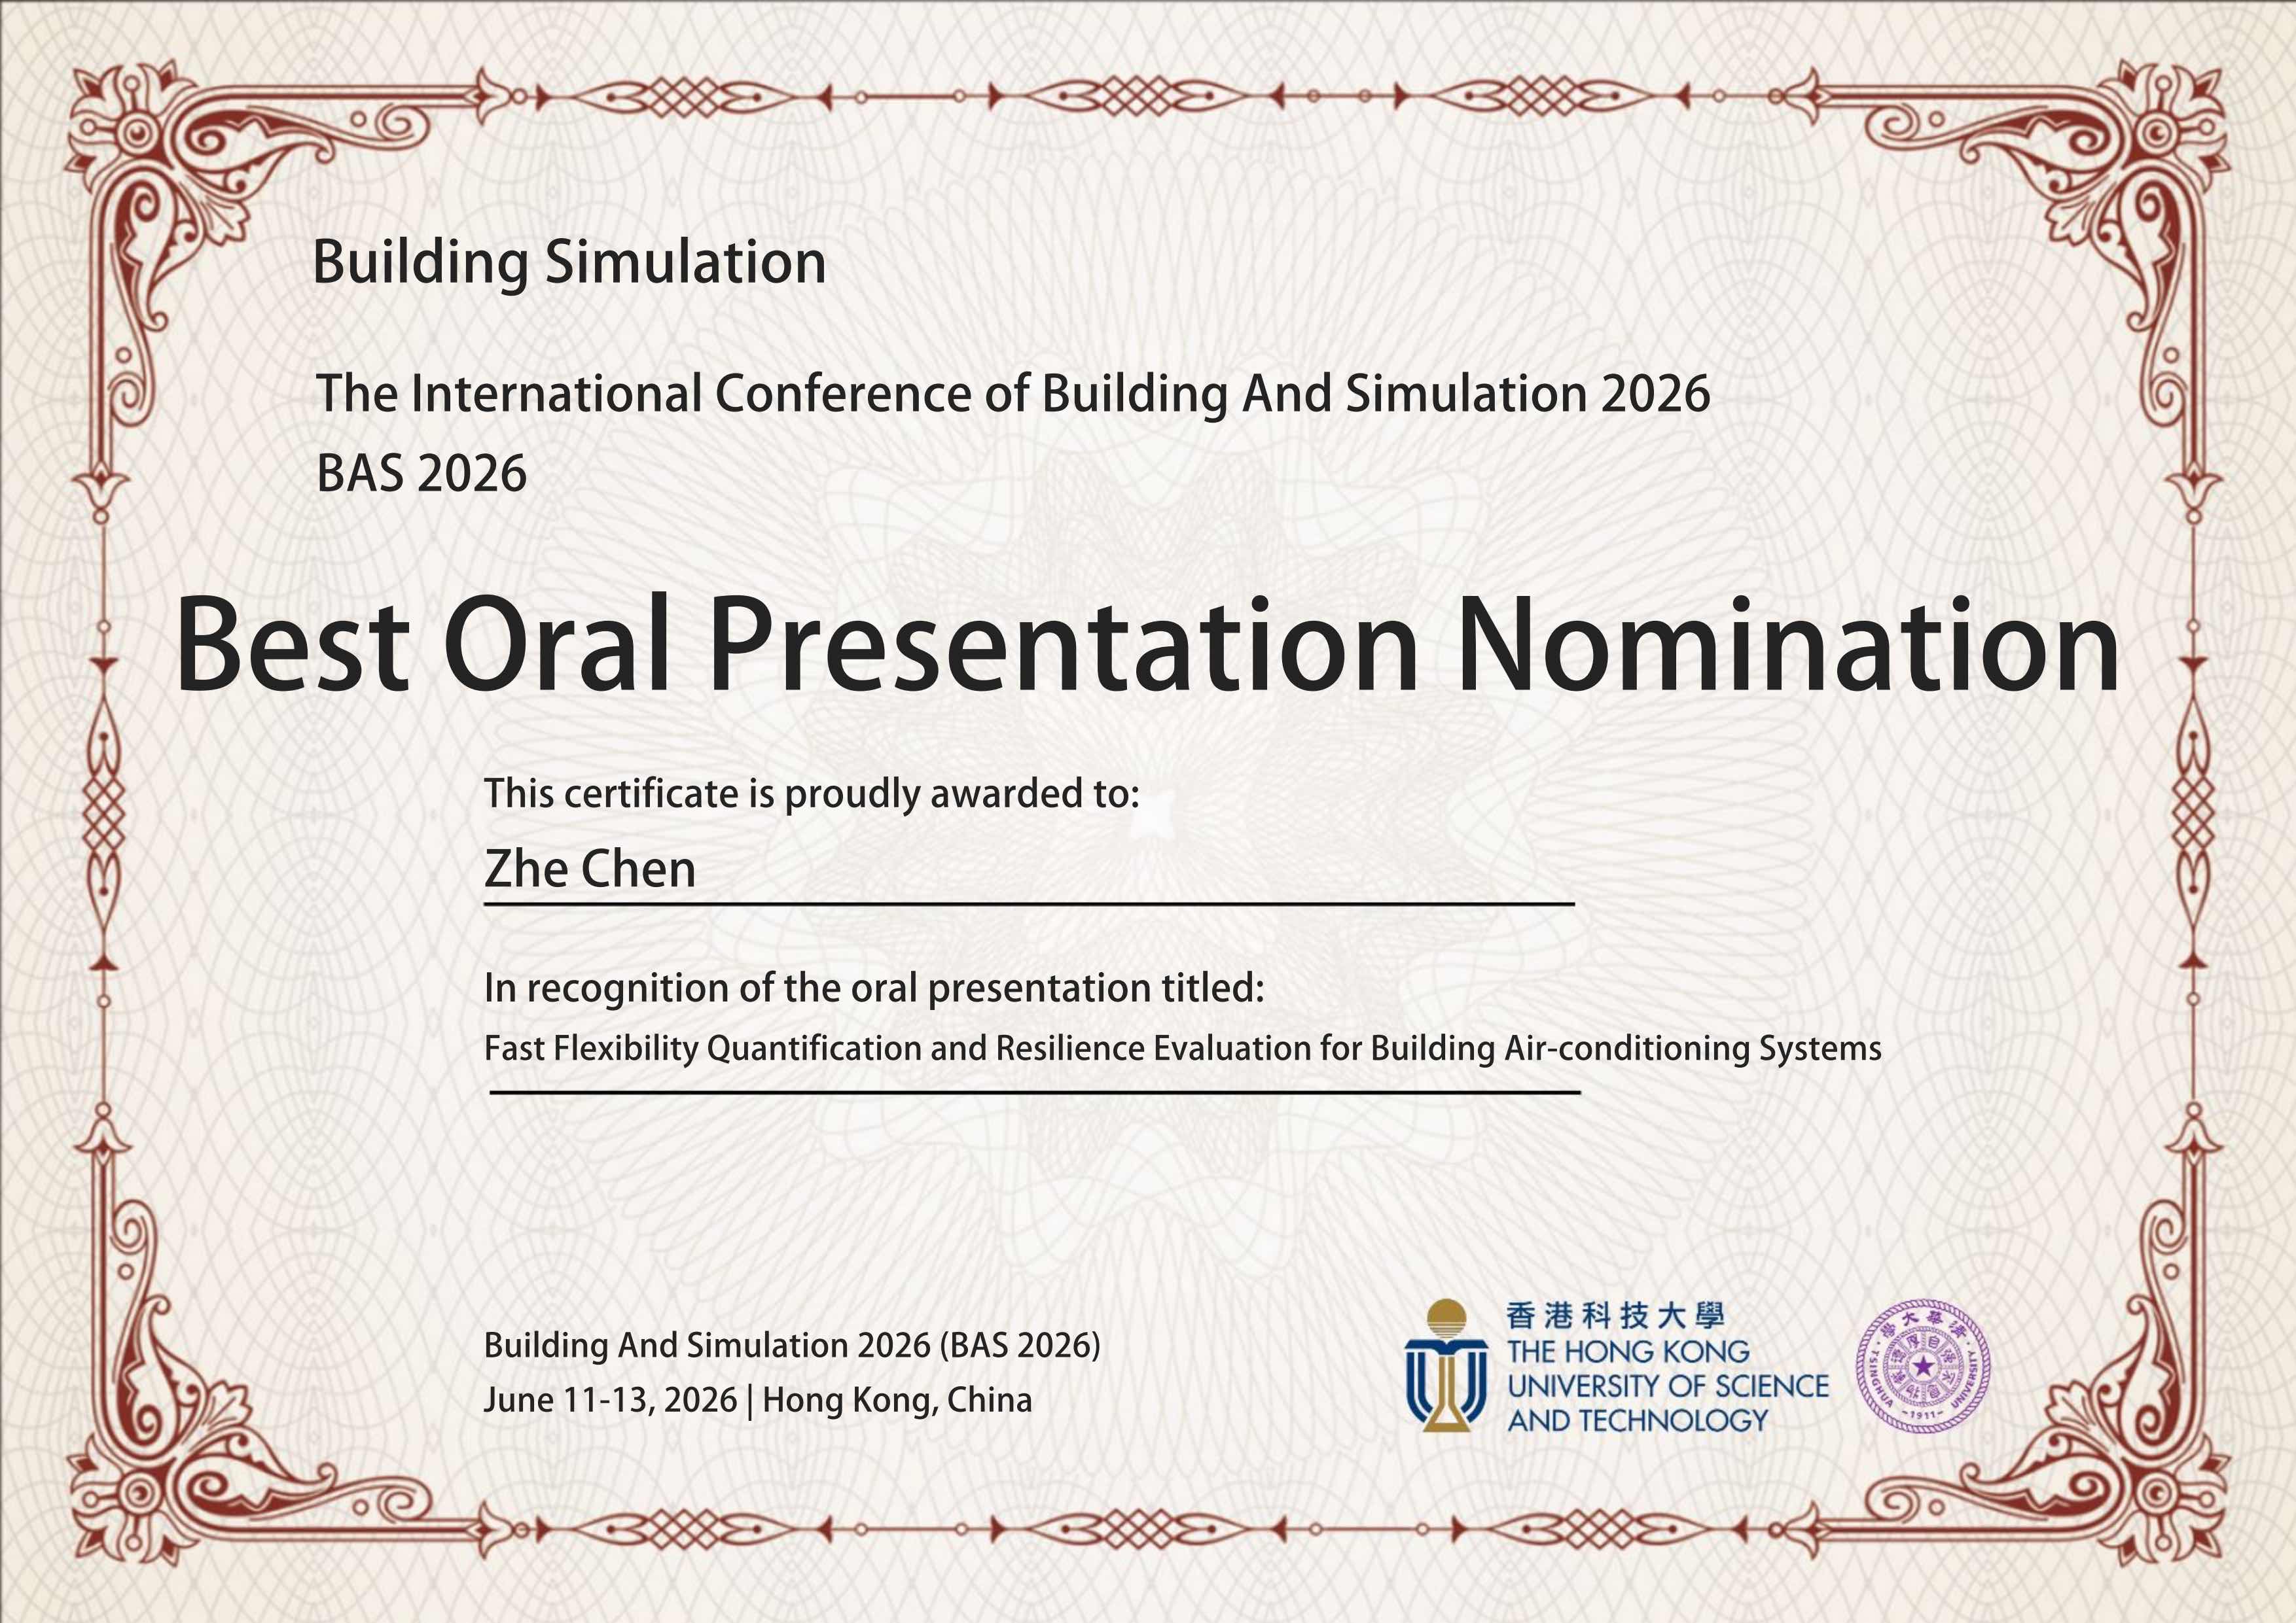Click 'Building And Simulation 2026 (BAS 2026)' footer line
The height and width of the screenshot is (1623, 2296).
pos(792,1346)
